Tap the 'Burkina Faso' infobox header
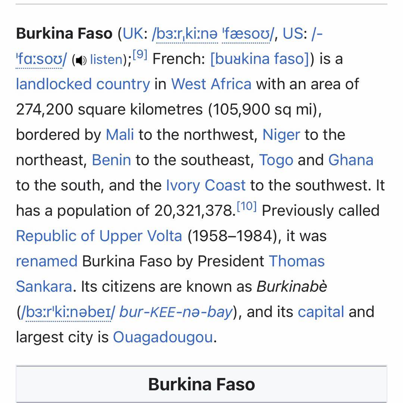This screenshot has width=403, height=403. 201,384
